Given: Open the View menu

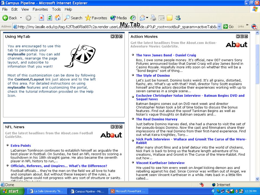Looking at the screenshot, I should click(25, 9).
